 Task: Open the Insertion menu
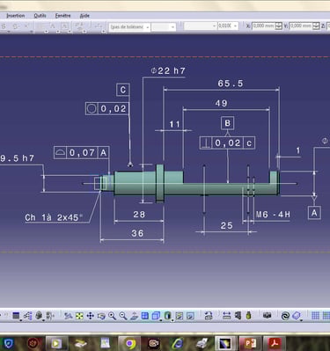(x=16, y=16)
